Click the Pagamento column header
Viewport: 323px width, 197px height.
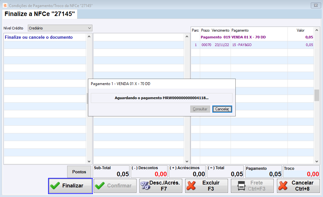pyautogui.click(x=240, y=30)
